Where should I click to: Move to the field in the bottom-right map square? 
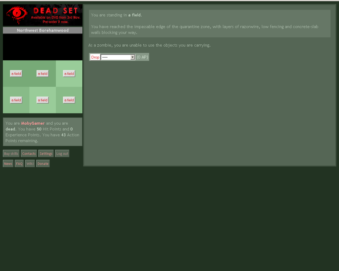[x=69, y=100]
